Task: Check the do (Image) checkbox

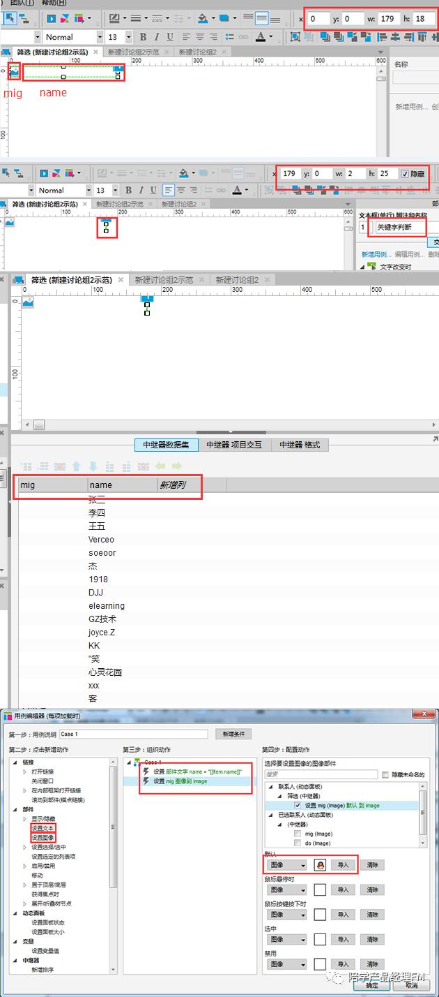Action: click(x=298, y=843)
